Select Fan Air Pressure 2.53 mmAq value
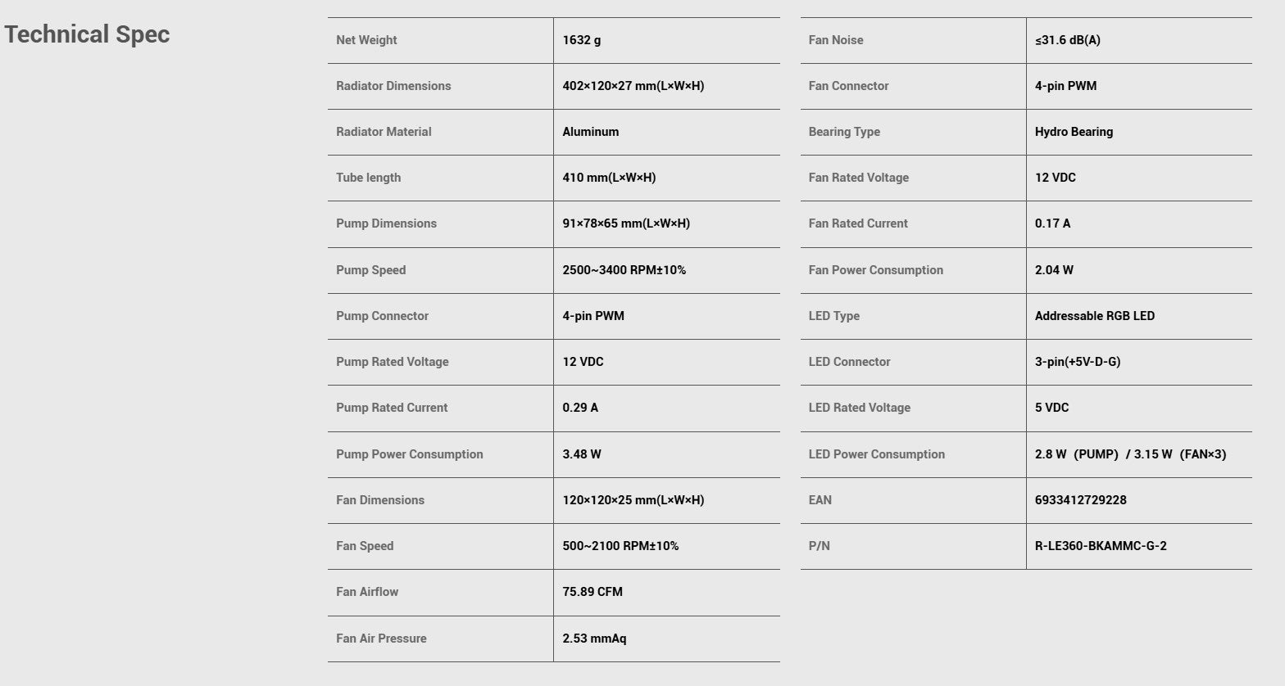The width and height of the screenshot is (1285, 686). click(594, 639)
